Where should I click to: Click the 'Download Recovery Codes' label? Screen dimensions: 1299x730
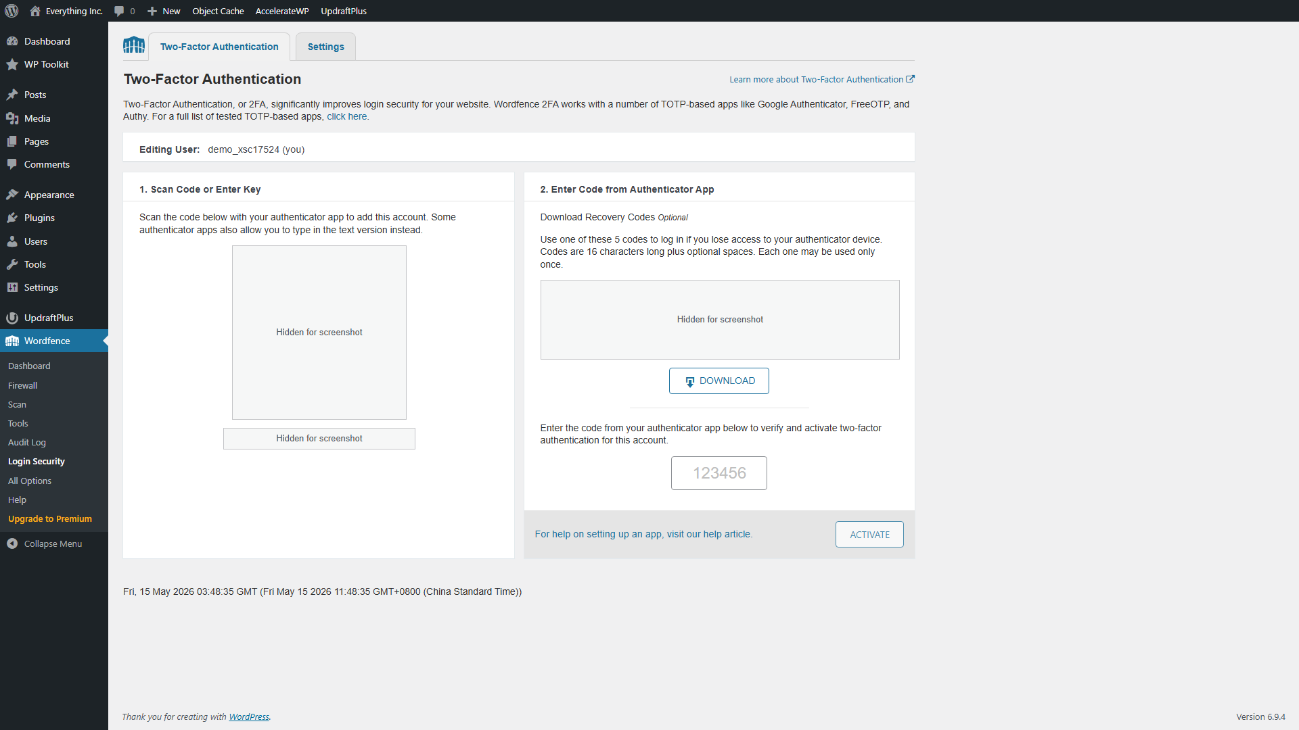click(597, 217)
